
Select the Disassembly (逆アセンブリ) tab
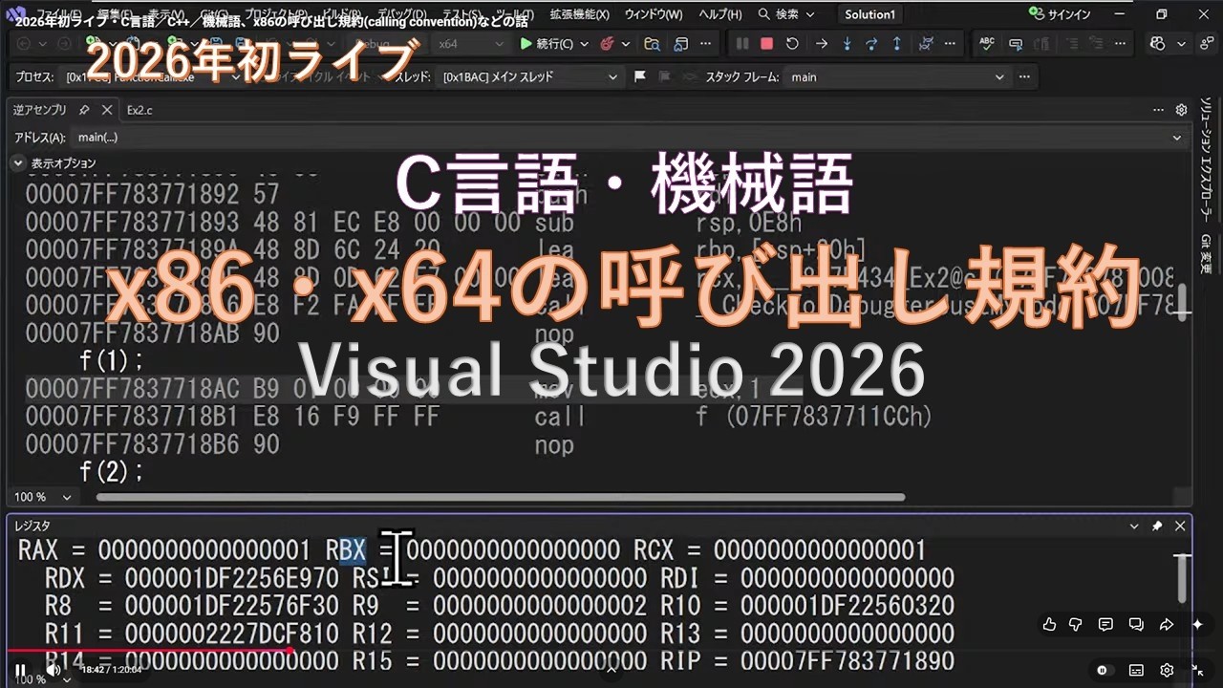[x=40, y=110]
